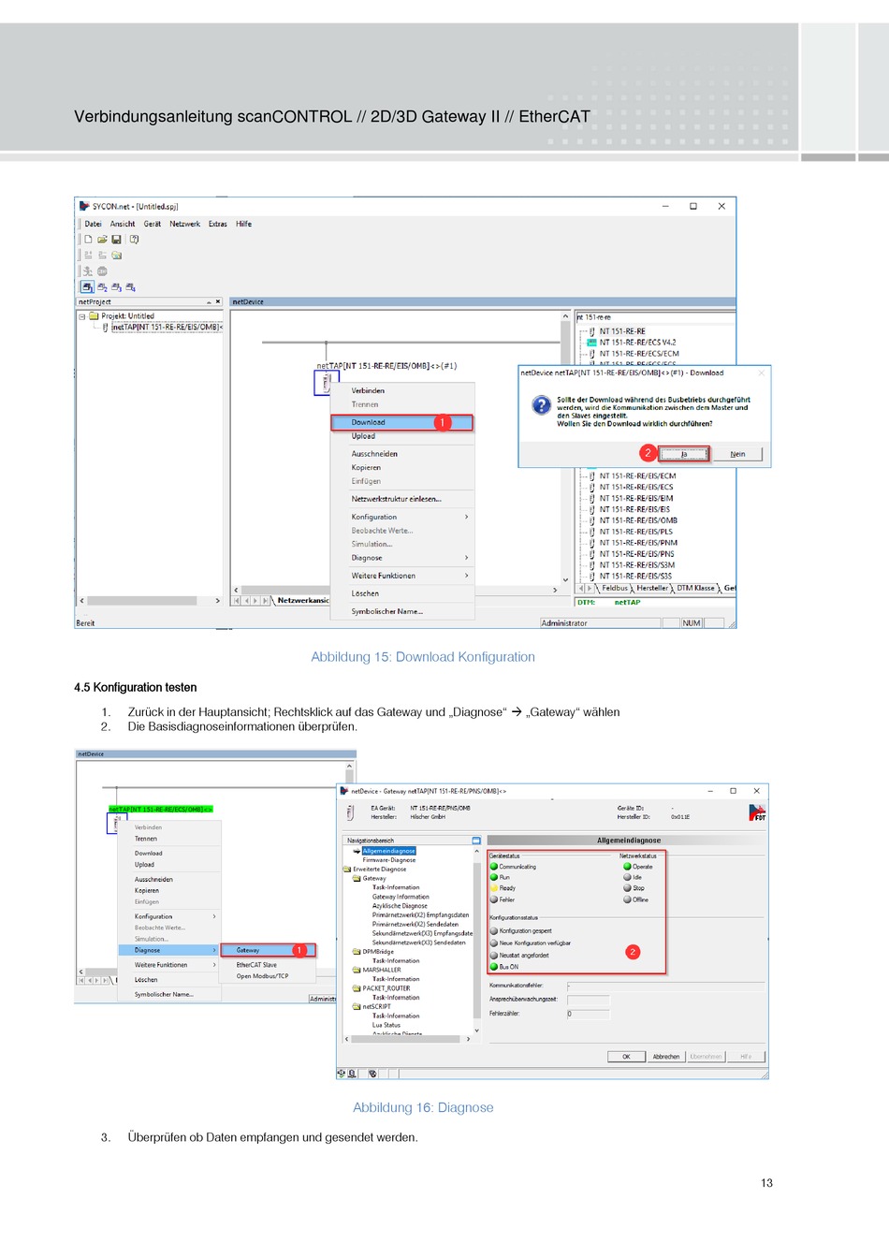Viewport: 889px width, 1257px height.
Task: Click the device icon beside EA Gerät
Action: [x=351, y=812]
